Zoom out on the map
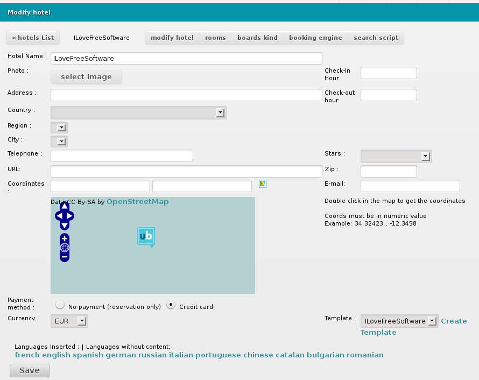The height and width of the screenshot is (380, 479). point(65,257)
